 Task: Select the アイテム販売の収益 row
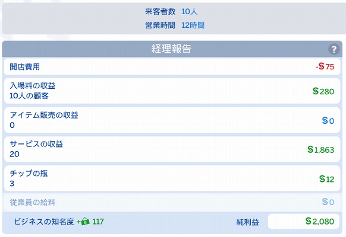click(172, 120)
